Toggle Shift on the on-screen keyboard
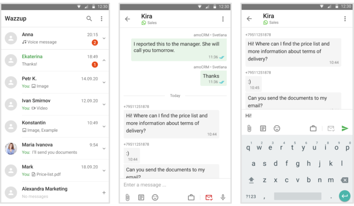This screenshot has width=354, height=206. (x=251, y=180)
